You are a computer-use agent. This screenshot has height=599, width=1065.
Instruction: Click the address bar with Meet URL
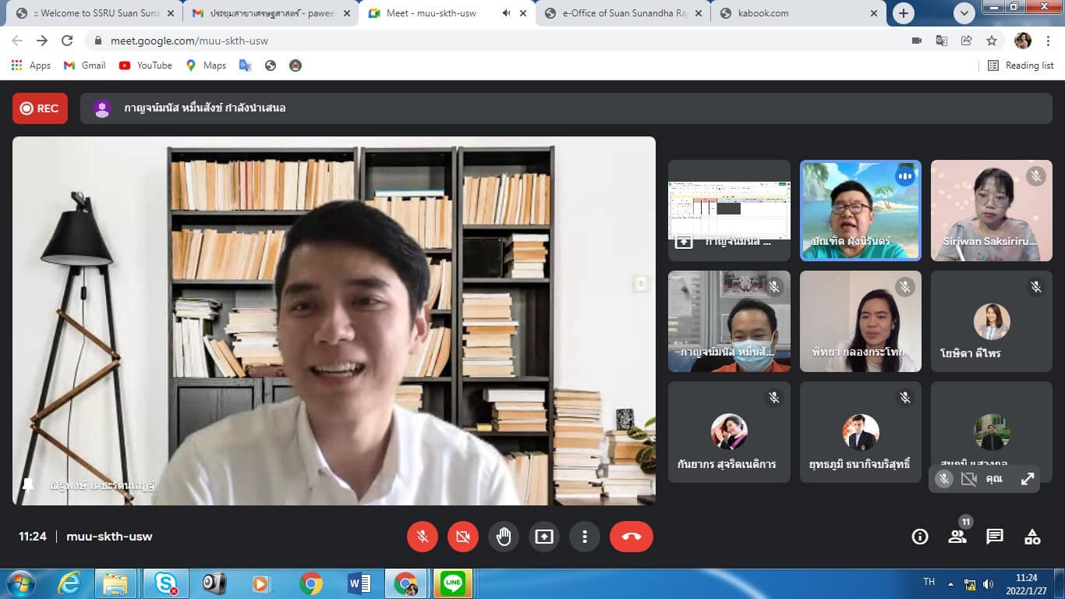click(468, 41)
